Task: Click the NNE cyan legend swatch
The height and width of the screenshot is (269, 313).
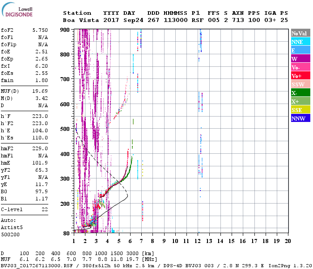Action: pos(299,42)
